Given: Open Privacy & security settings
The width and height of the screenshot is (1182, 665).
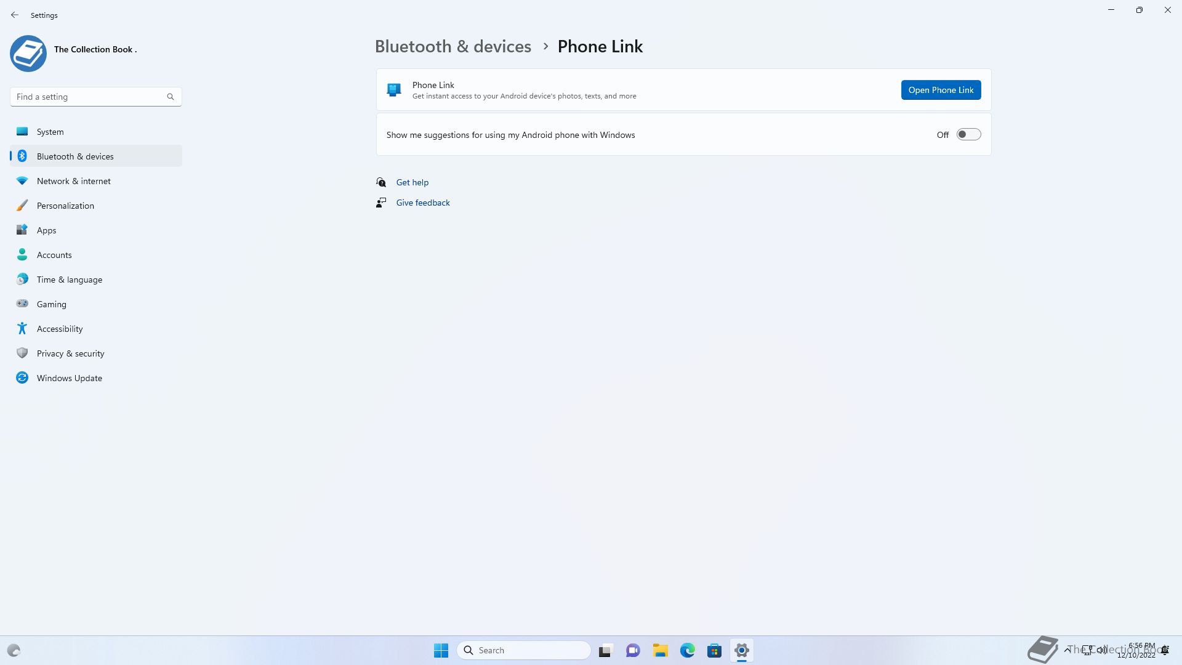Looking at the screenshot, I should click(96, 353).
